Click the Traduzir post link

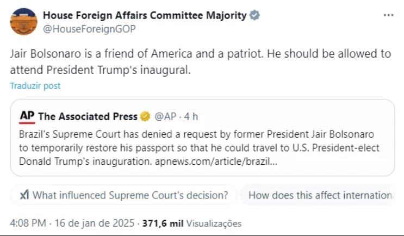click(x=35, y=85)
